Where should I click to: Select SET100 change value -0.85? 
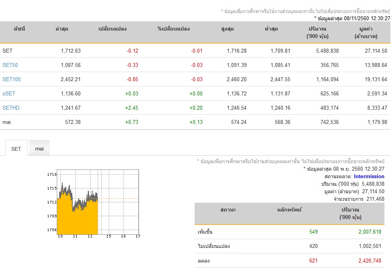132,79
